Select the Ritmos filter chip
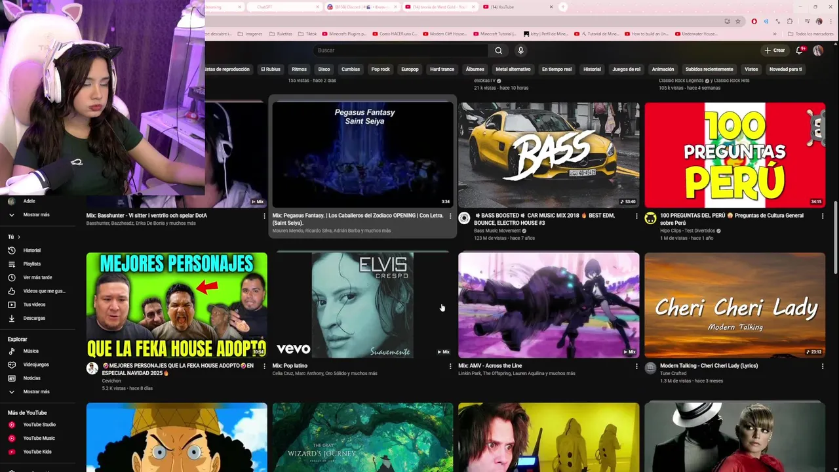The width and height of the screenshot is (839, 472). click(x=299, y=69)
